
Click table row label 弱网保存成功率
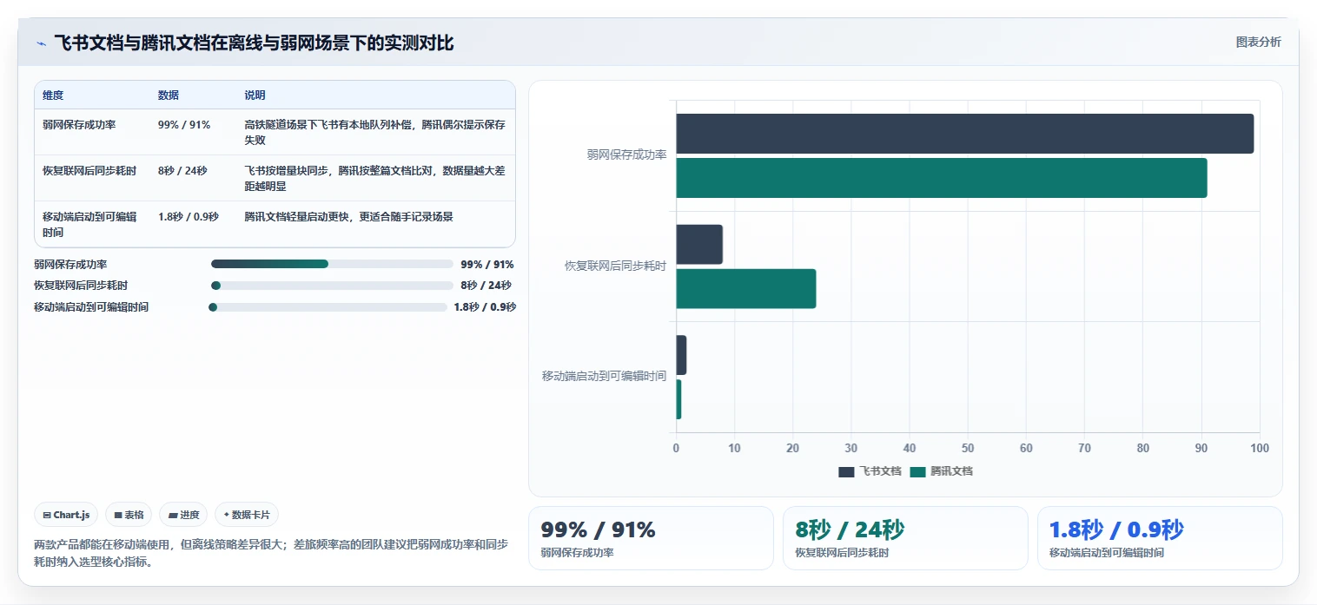79,124
